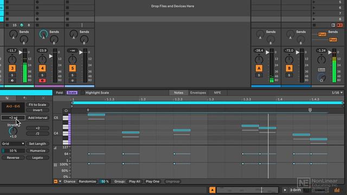Click the ×2 duration button
The width and height of the screenshot is (347, 195).
click(37, 128)
